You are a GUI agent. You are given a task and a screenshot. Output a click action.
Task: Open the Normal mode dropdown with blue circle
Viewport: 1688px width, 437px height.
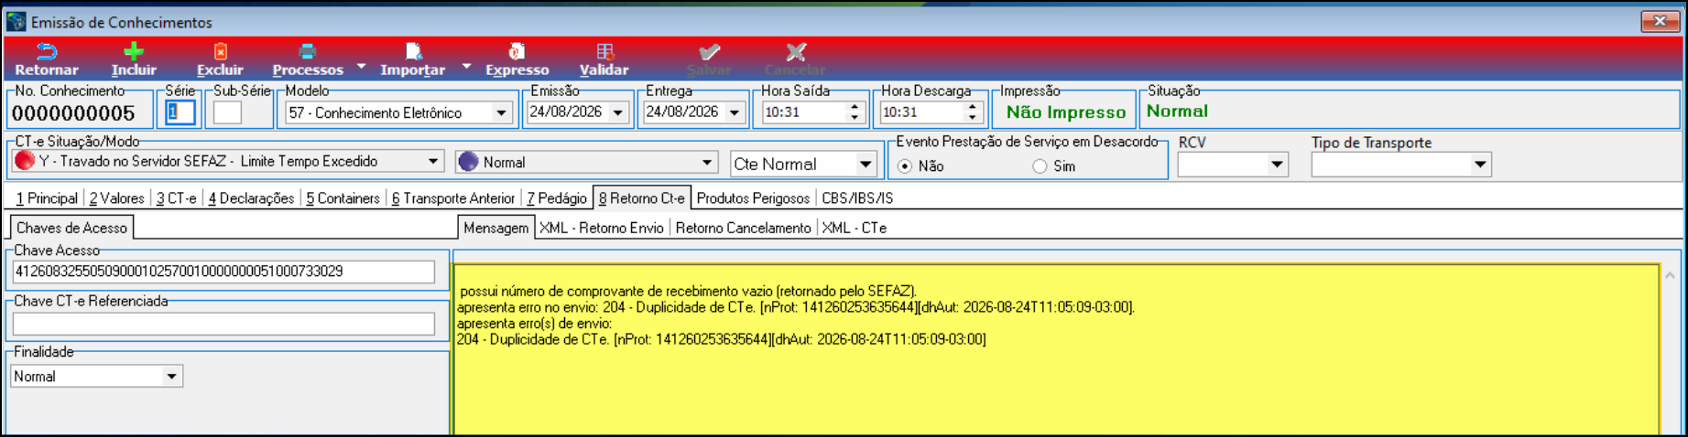click(x=706, y=163)
